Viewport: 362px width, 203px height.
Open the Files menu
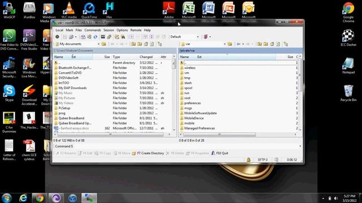[79, 30]
